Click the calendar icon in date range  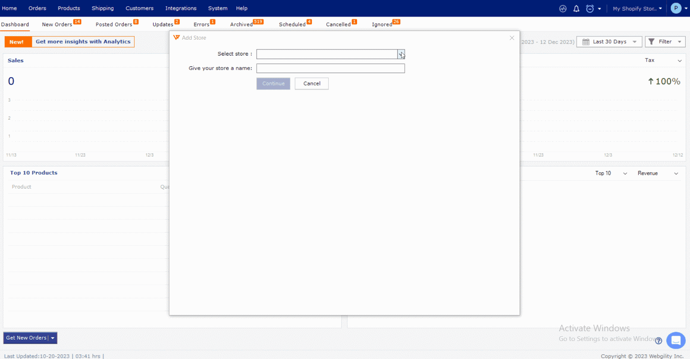586,42
